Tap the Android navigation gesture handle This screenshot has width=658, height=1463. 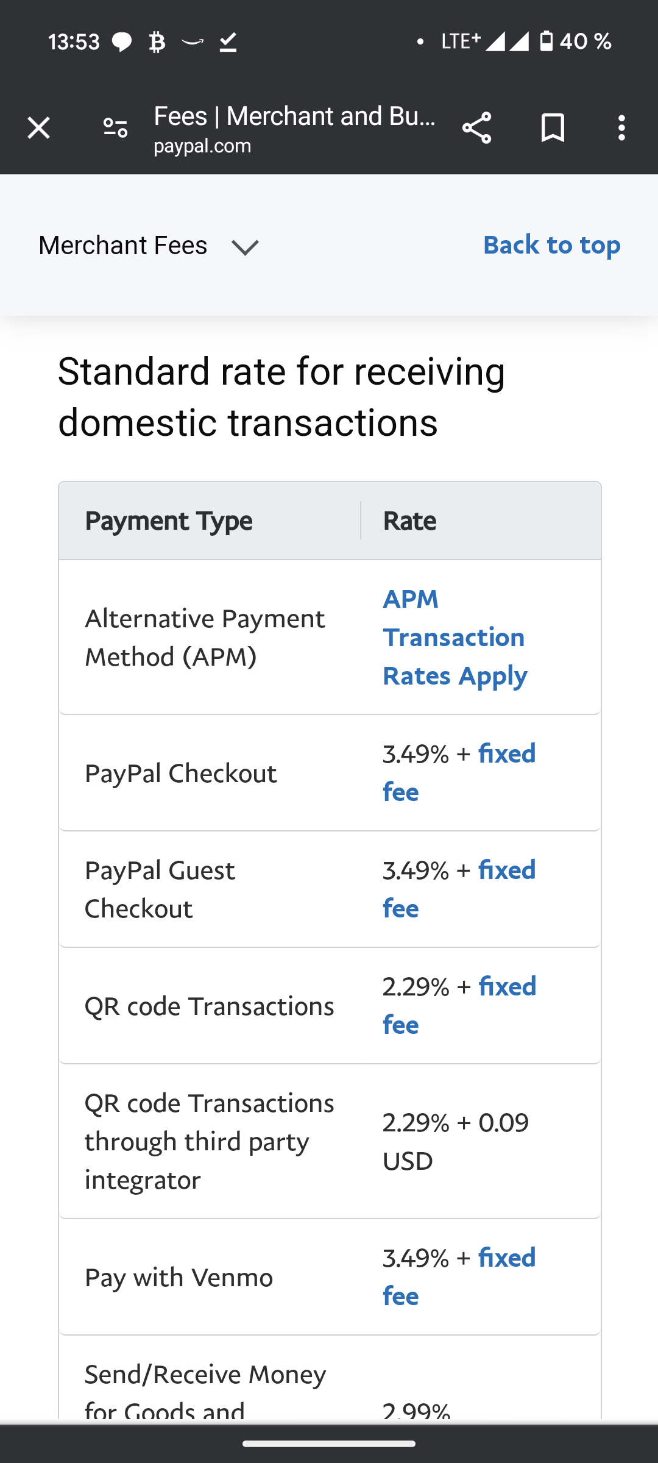[x=329, y=1443]
